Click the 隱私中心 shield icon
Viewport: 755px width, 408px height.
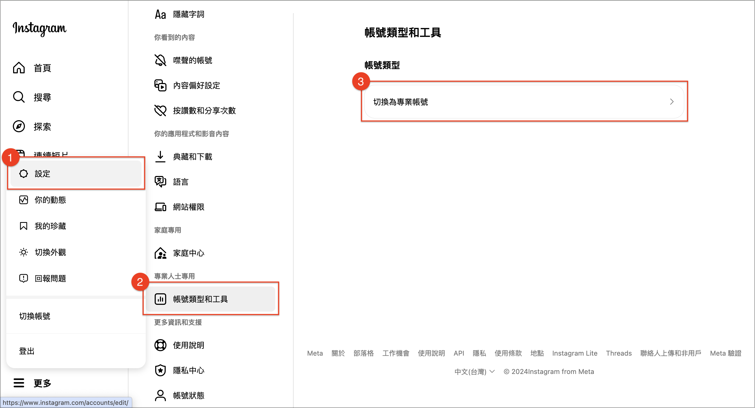[x=160, y=371]
